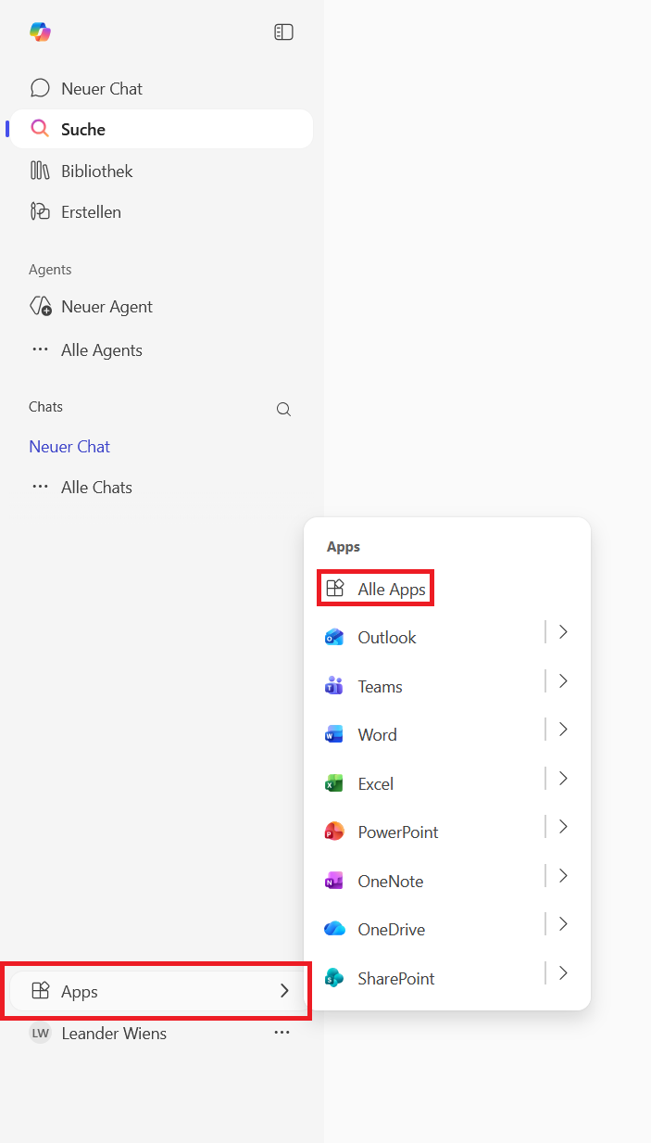Click the Copilot logo icon
651x1143 pixels.
click(40, 32)
